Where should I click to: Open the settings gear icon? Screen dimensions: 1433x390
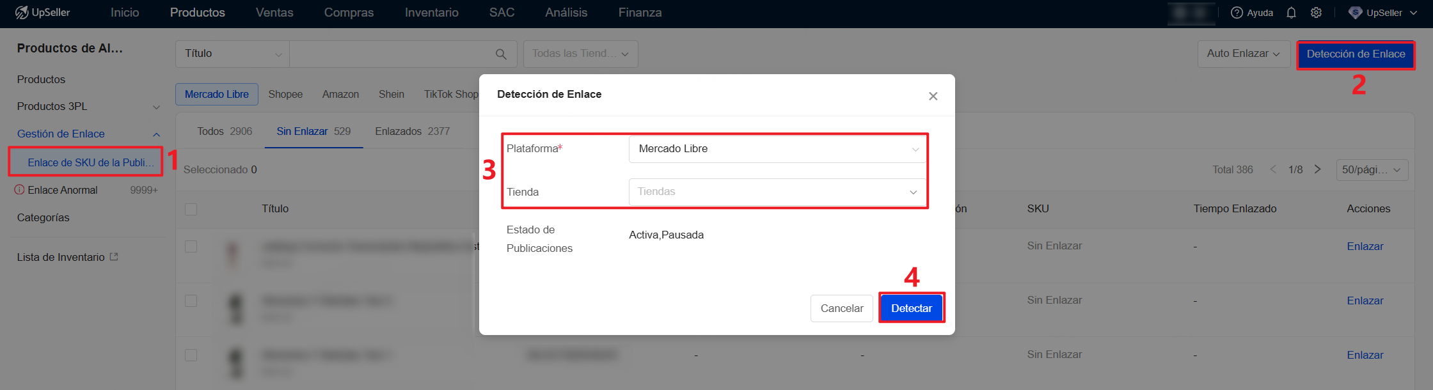click(1316, 12)
